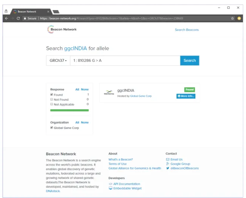Open the @BeaconOfBeacons Twitter link
Screen dimensions: 246x198
coord(185,168)
